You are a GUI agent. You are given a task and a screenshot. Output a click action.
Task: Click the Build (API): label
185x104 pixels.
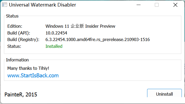pyautogui.click(x=19, y=33)
